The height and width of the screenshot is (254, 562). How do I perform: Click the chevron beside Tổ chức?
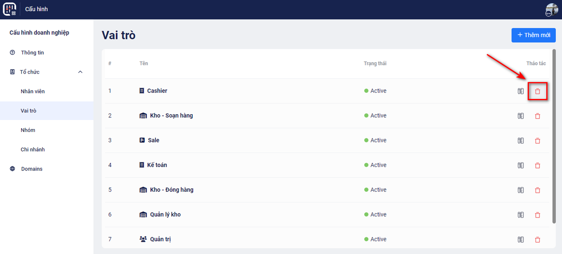80,72
